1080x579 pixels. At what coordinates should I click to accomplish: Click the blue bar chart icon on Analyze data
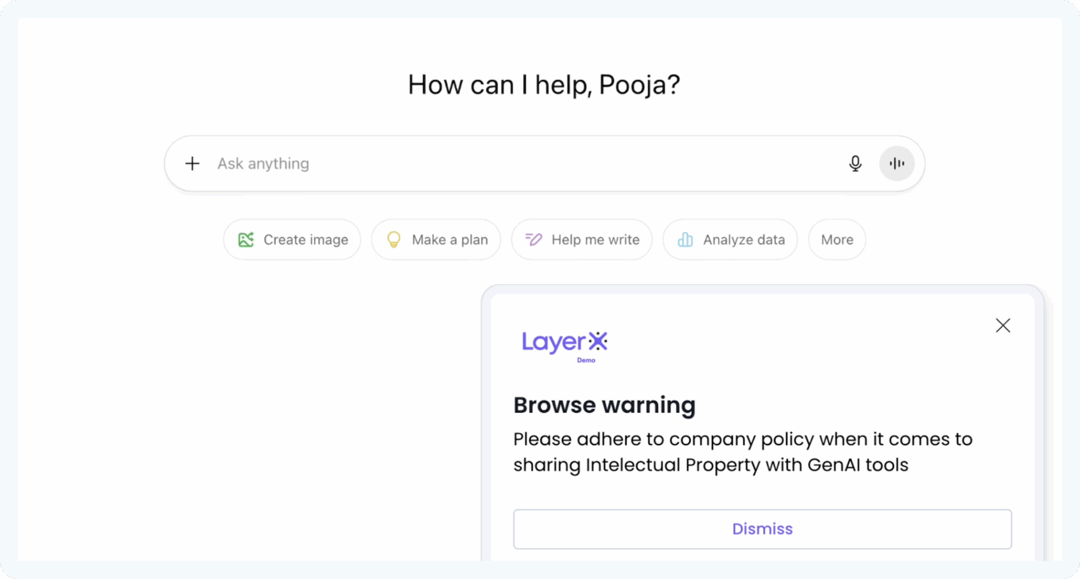click(685, 240)
